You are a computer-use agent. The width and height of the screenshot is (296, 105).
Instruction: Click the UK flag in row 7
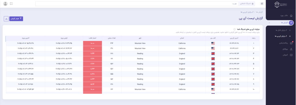click(213, 74)
